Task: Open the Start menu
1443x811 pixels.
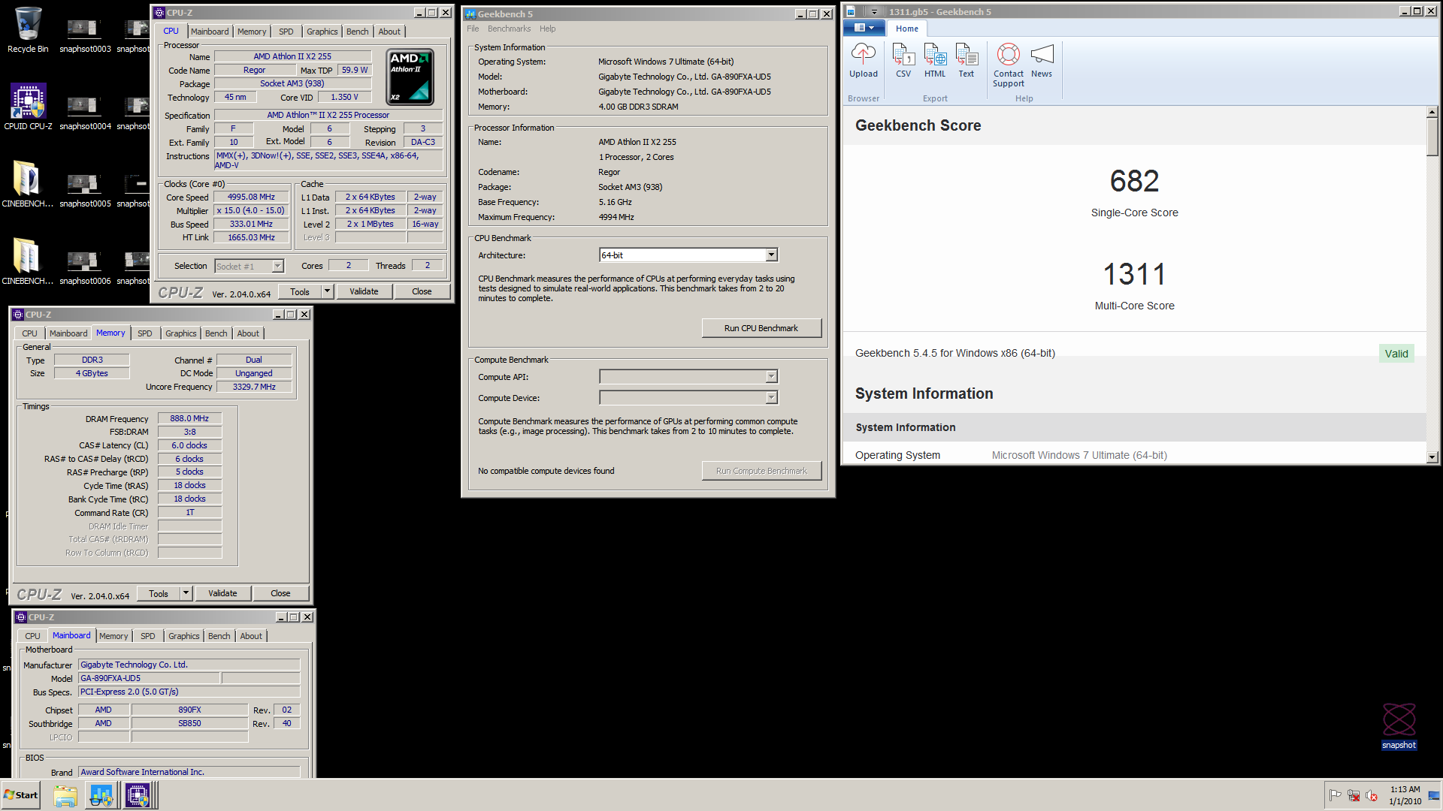Action: click(21, 795)
